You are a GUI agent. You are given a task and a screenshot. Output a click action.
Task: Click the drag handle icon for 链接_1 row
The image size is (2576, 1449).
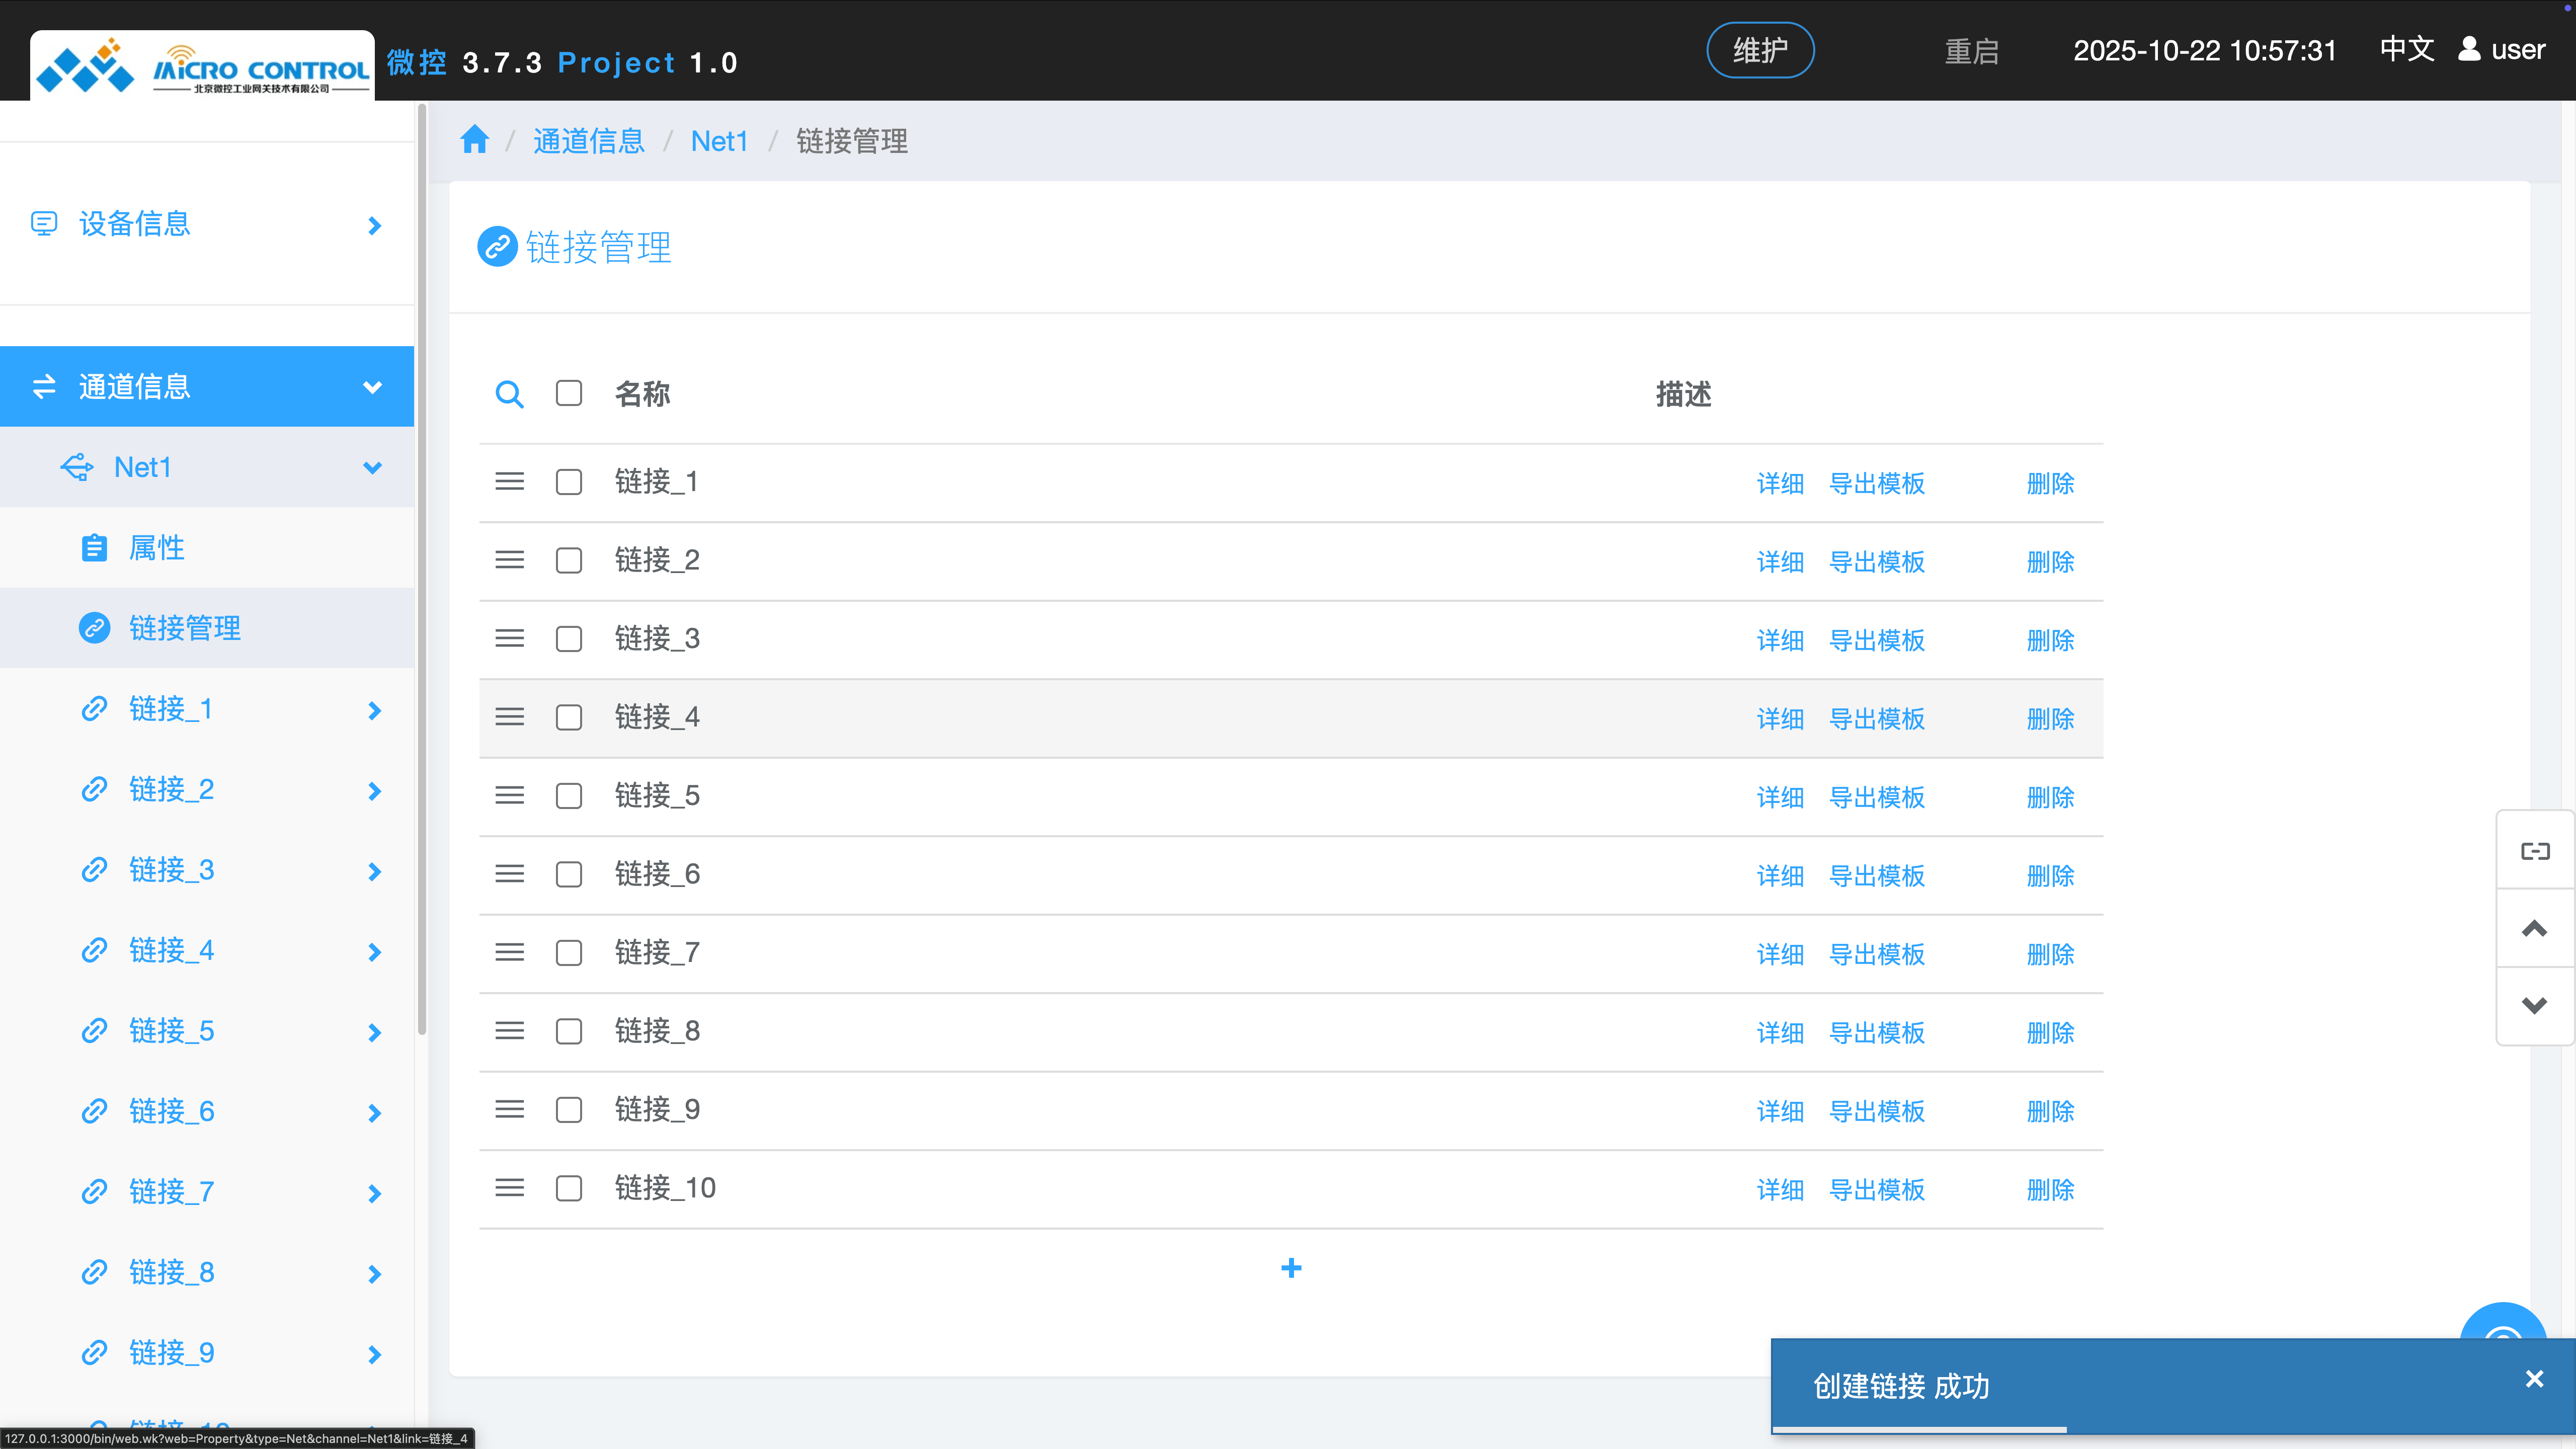[x=509, y=482]
